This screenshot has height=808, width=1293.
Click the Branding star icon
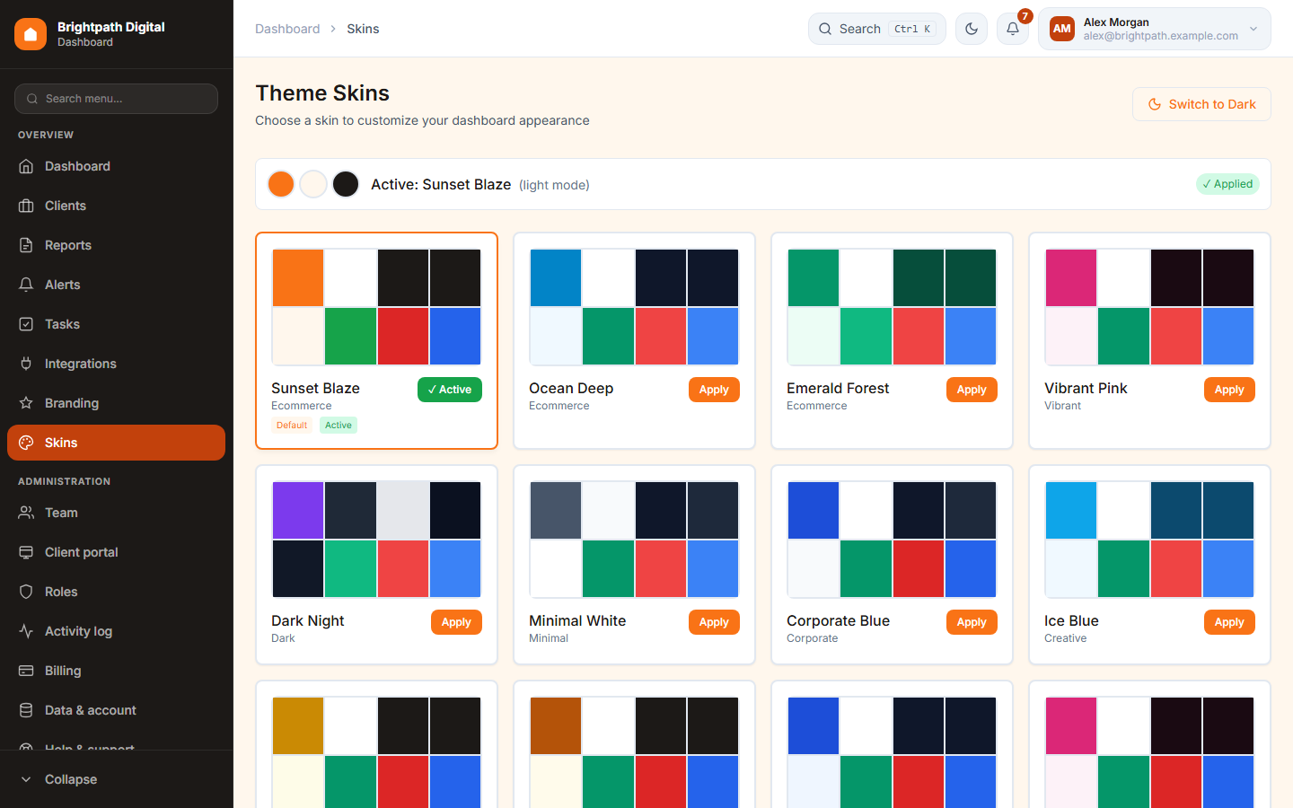pyautogui.click(x=26, y=403)
